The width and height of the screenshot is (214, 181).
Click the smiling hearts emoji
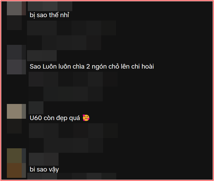coord(86,118)
